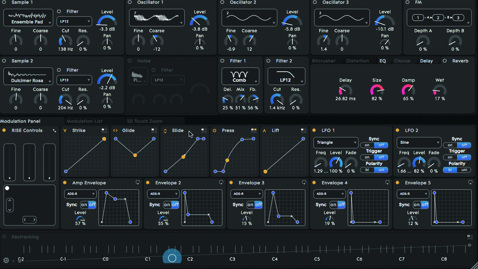Image resolution: width=478 pixels, height=269 pixels.
Task: Click Envelope 3 loop icon
Action: pos(304,182)
